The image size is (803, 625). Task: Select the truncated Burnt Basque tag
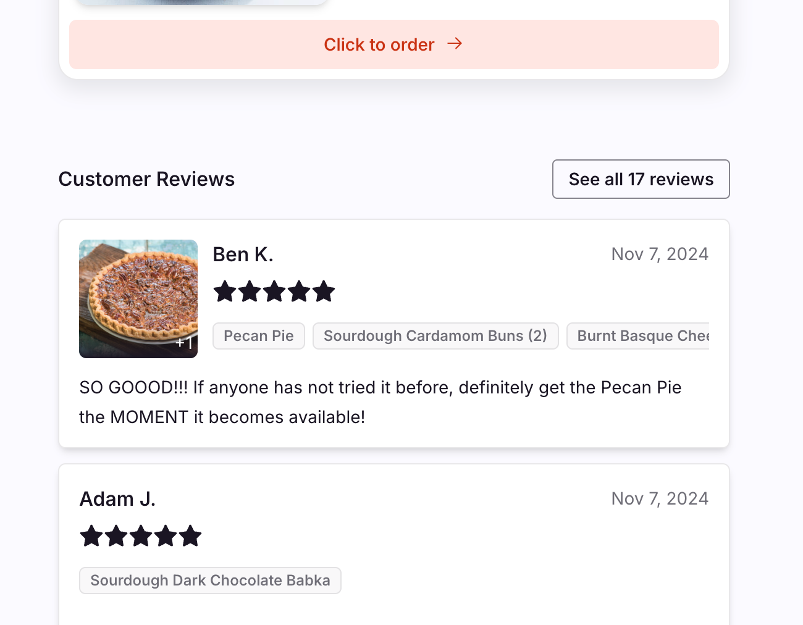point(638,336)
